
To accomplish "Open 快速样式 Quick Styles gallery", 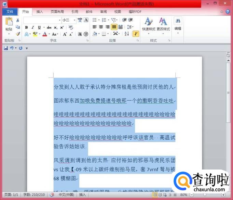I will click(x=149, y=26).
